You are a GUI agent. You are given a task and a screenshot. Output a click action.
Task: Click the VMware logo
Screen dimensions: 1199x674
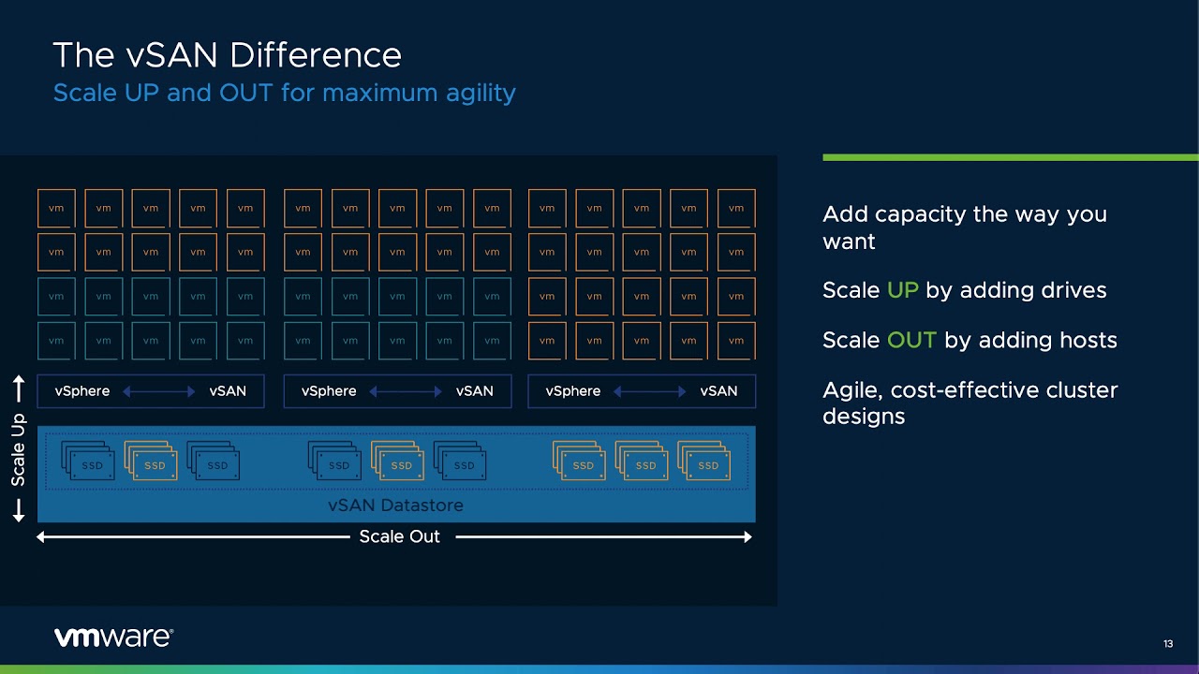click(113, 637)
